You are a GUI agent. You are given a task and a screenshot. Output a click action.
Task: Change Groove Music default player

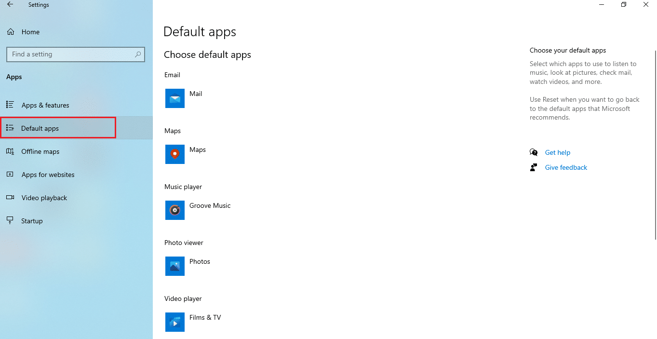[210, 205]
